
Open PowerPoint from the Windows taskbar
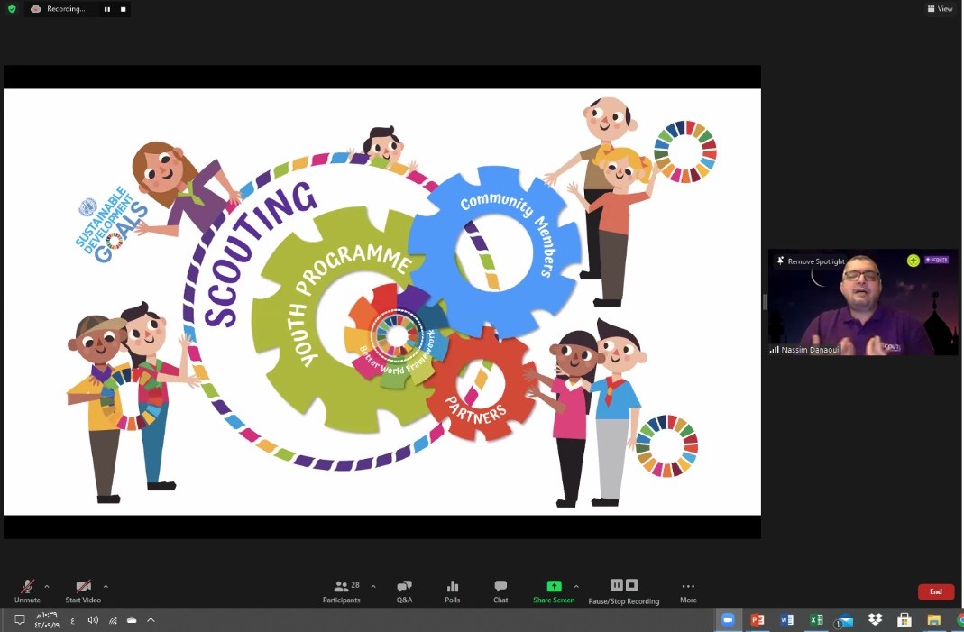coord(757,620)
